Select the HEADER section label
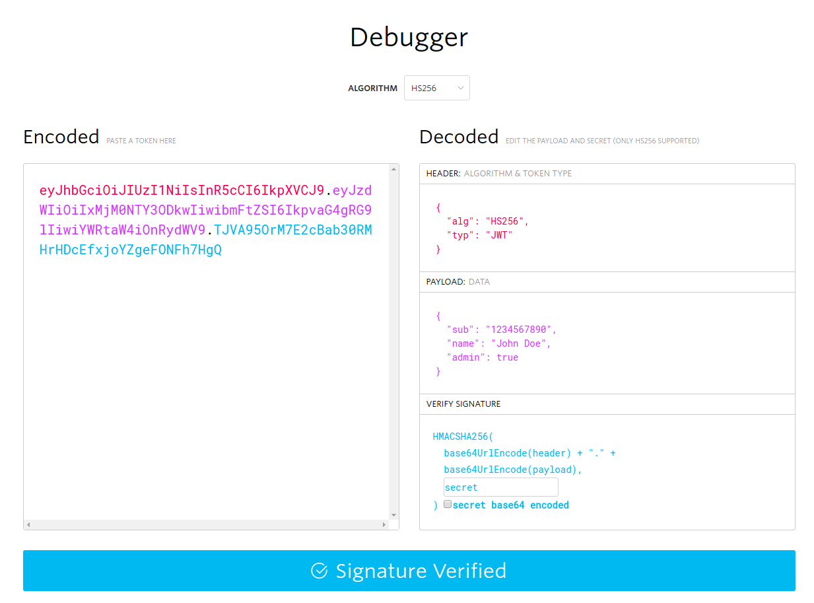Viewport: 814px width, 603px height. click(x=443, y=174)
